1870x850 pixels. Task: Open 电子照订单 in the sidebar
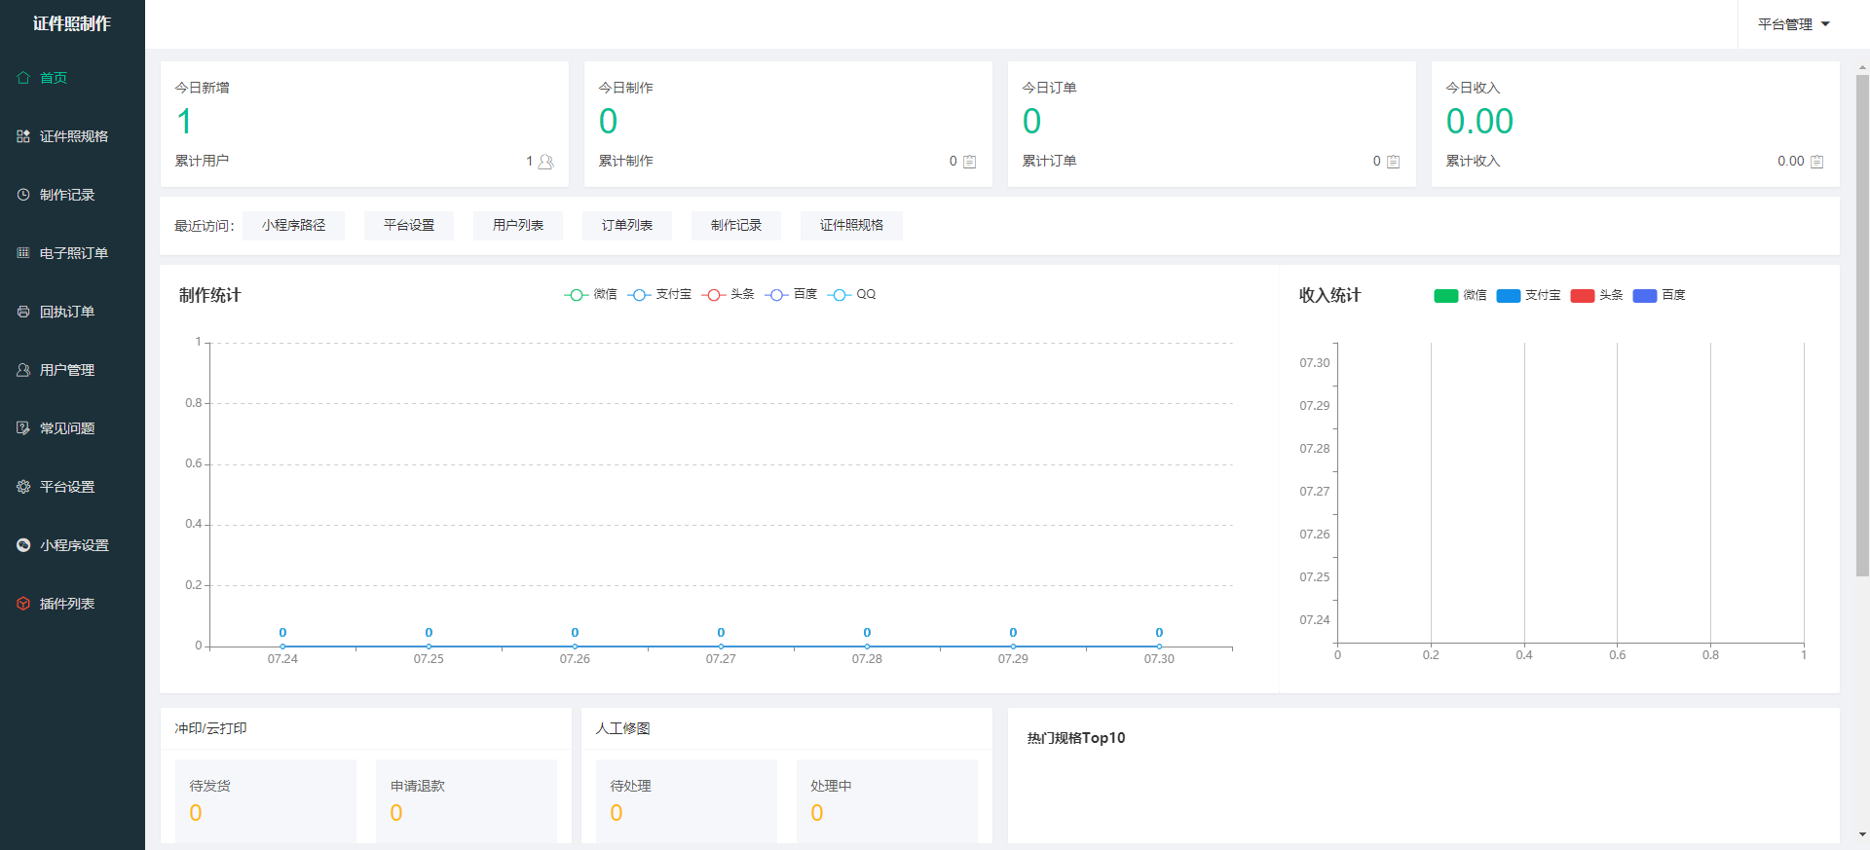pos(72,253)
